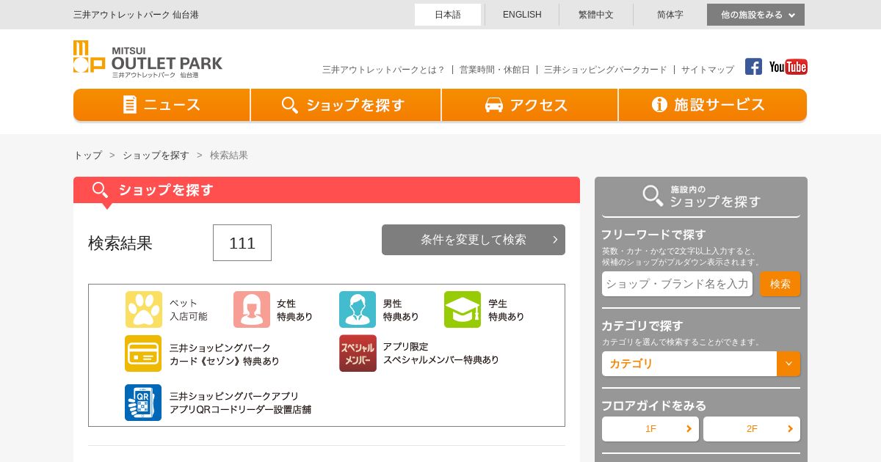881x462 pixels.
Task: Open the 施設サービス navigation tab
Action: (x=713, y=105)
